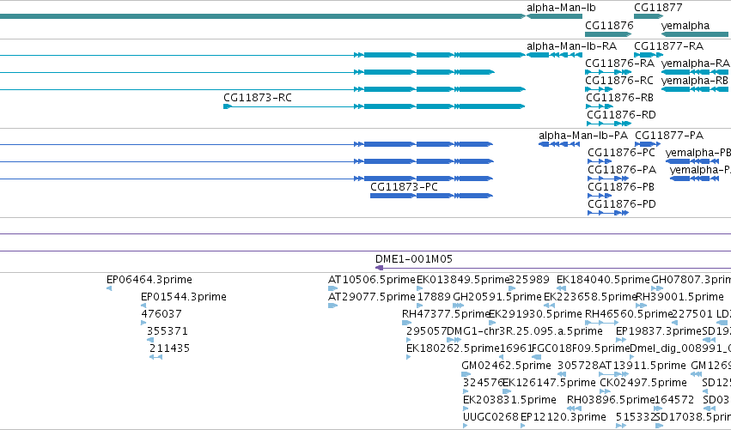Image resolution: width=731 pixels, height=430 pixels.
Task: Click EST EK013849.5prime label
Action: [x=462, y=280]
